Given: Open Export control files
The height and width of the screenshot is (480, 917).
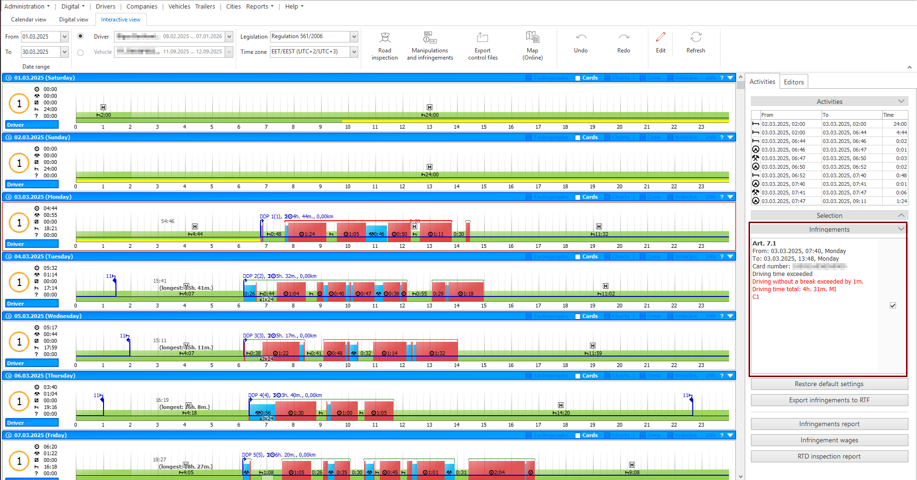Looking at the screenshot, I should 482,46.
